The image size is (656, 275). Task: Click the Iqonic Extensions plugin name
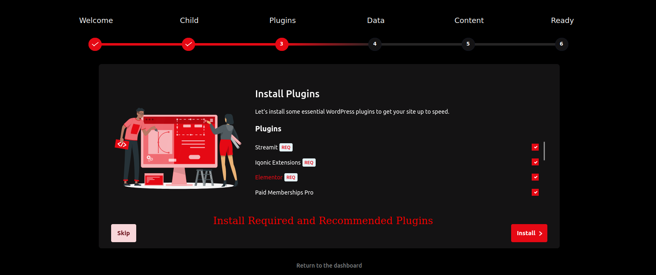(278, 163)
